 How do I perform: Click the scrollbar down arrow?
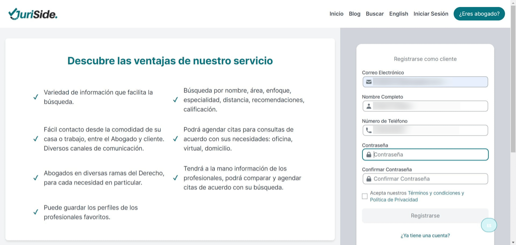(x=513, y=242)
